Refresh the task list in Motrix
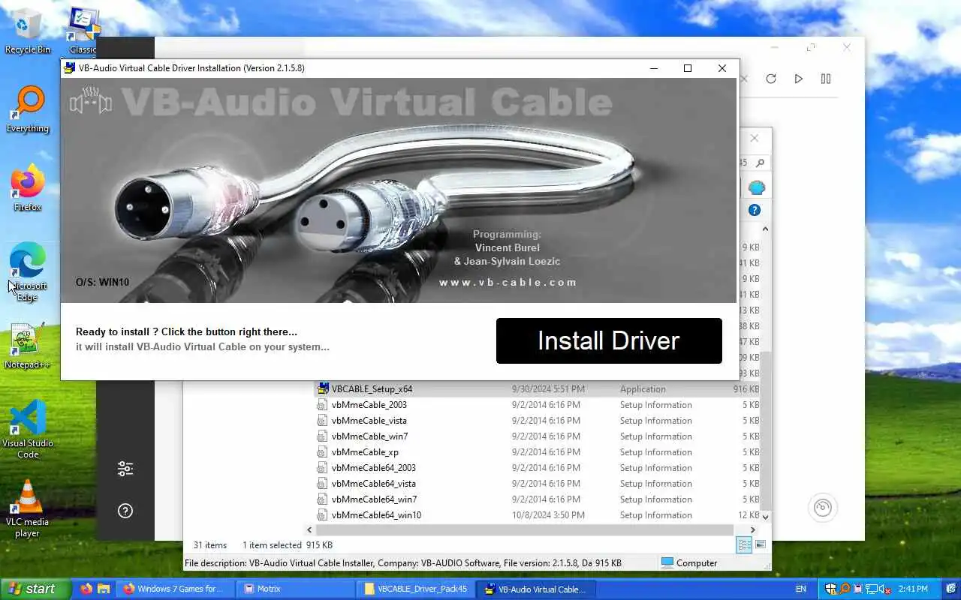961x600 pixels. point(771,79)
